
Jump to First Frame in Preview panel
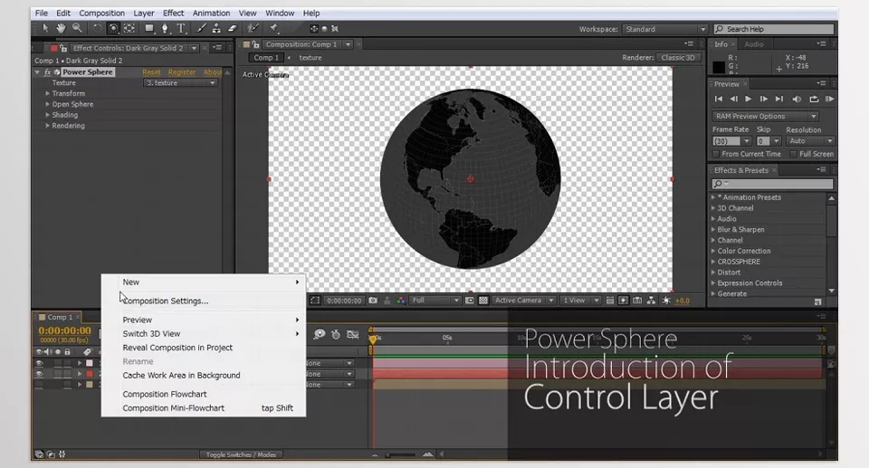tap(718, 99)
